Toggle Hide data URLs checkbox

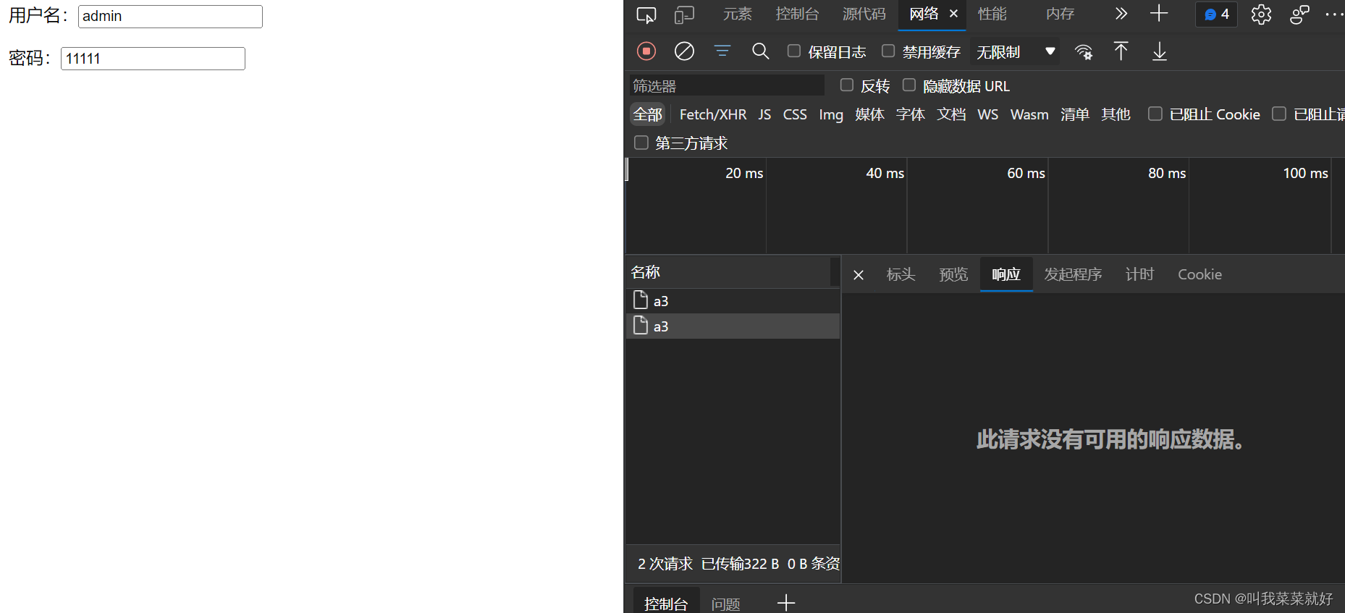click(x=909, y=85)
